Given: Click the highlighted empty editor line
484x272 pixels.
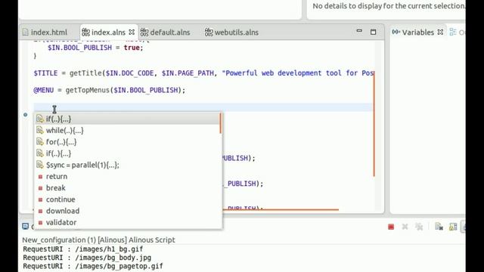Looking at the screenshot, I should tap(203, 107).
